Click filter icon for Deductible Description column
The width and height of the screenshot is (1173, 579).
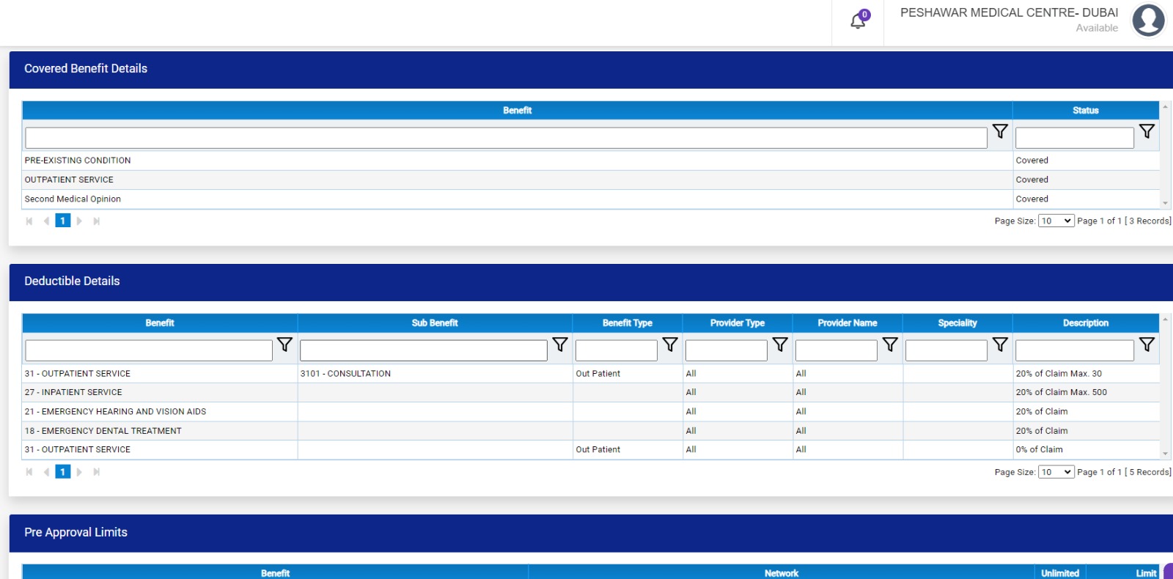point(1147,344)
